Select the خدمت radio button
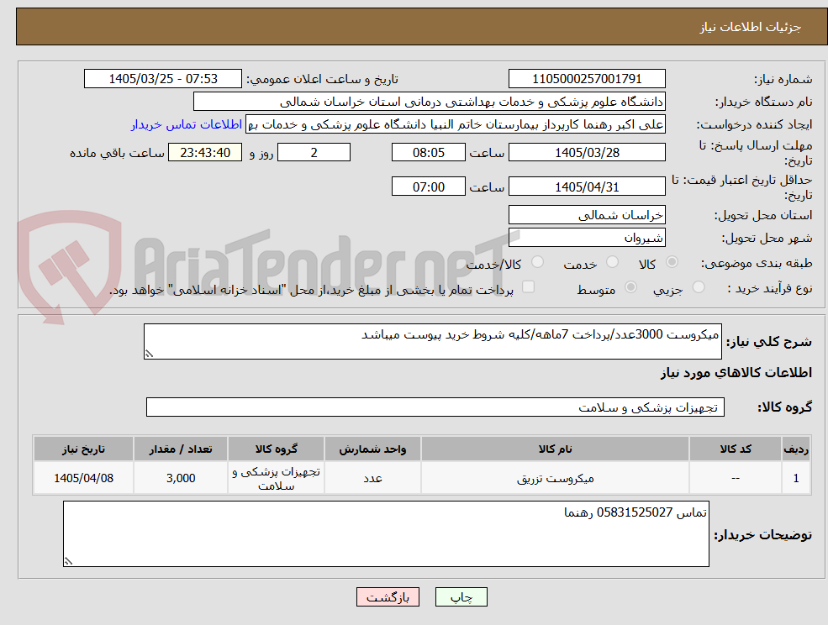The width and height of the screenshot is (828, 625). (612, 262)
